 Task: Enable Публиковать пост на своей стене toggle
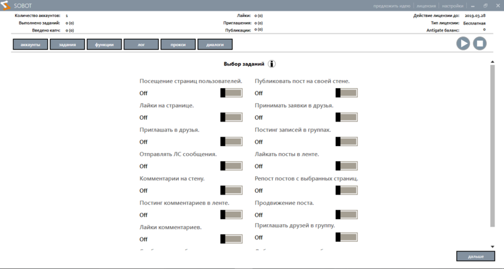coord(346,93)
